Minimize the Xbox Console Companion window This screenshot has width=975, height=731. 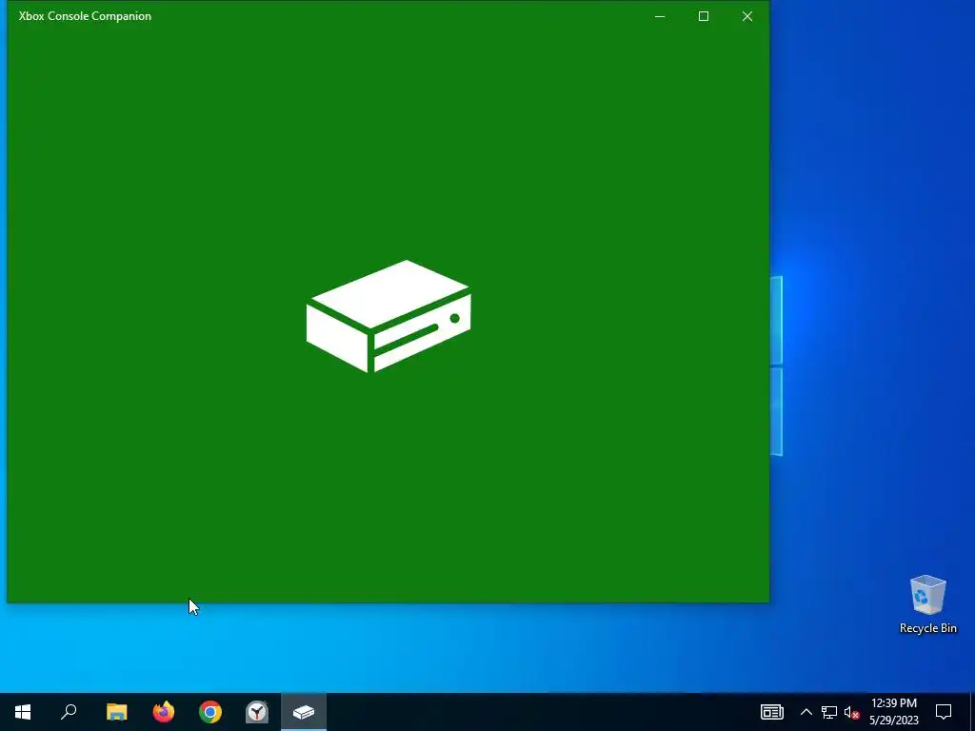(660, 16)
